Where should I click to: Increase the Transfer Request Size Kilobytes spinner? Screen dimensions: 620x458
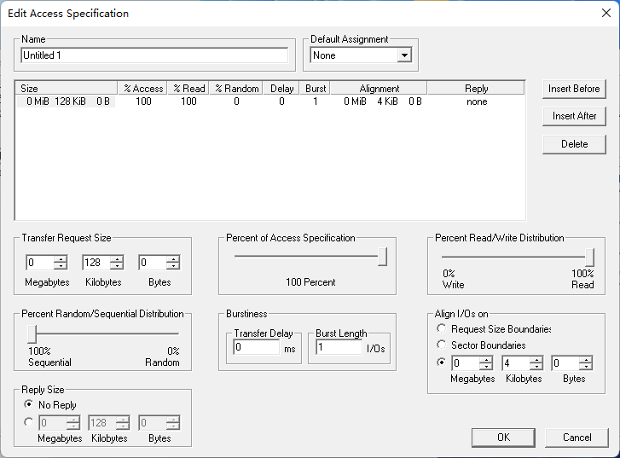(x=117, y=259)
